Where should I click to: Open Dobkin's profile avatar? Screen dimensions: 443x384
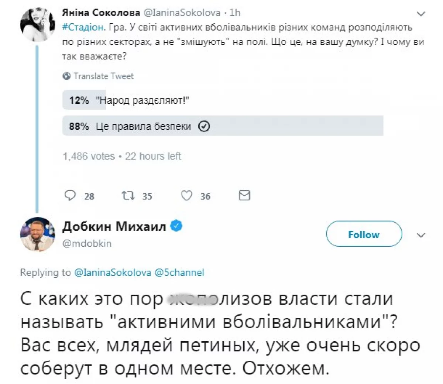pos(37,234)
